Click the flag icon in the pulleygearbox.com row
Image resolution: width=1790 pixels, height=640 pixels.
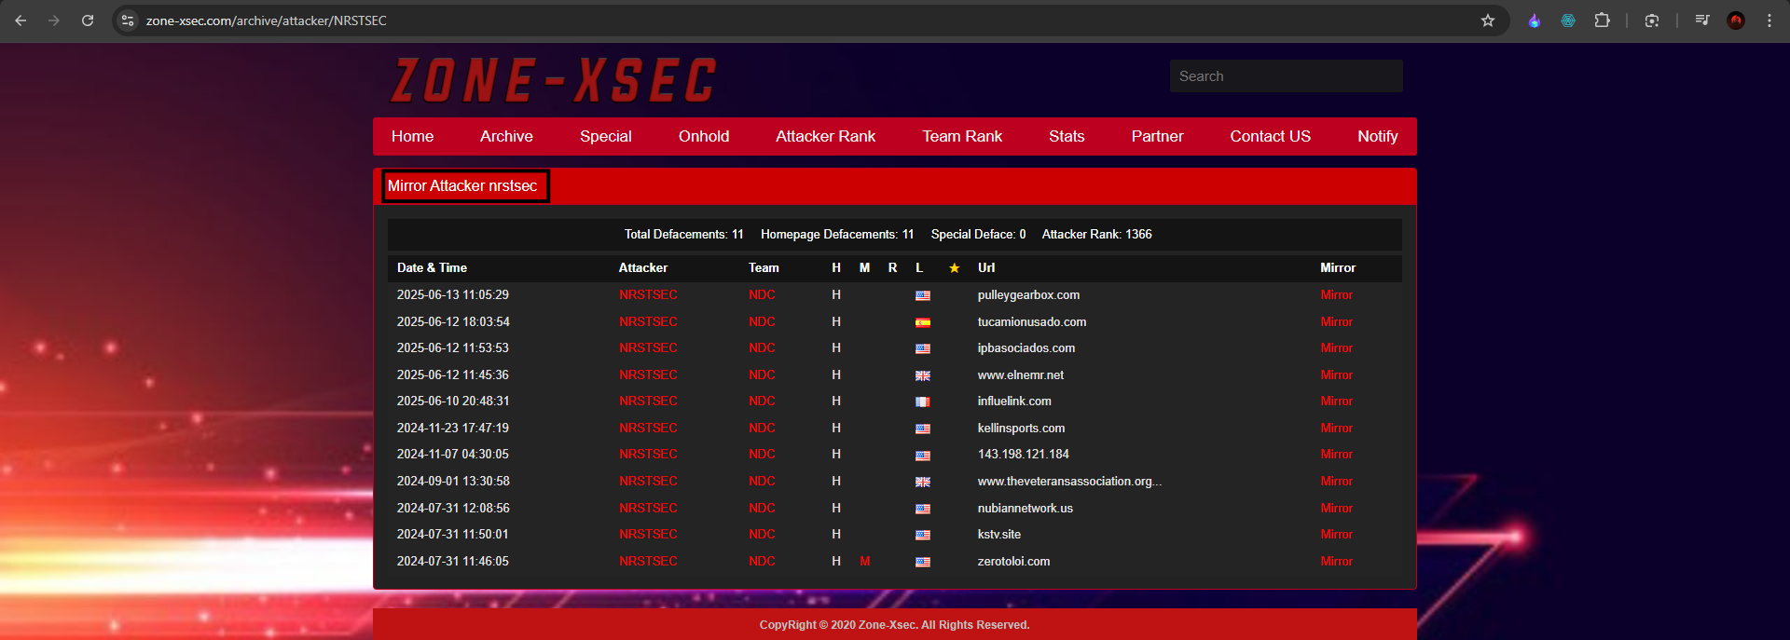tap(923, 295)
